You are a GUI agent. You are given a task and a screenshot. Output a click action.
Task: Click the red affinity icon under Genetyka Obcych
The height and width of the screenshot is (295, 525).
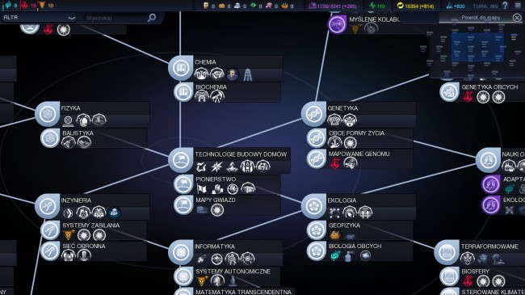coord(468,97)
